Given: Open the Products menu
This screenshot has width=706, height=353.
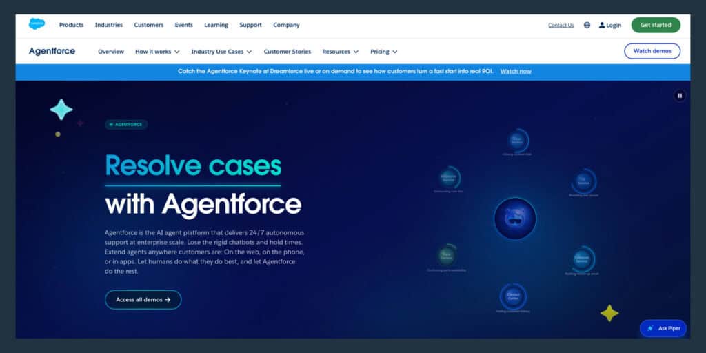Looking at the screenshot, I should (71, 26).
